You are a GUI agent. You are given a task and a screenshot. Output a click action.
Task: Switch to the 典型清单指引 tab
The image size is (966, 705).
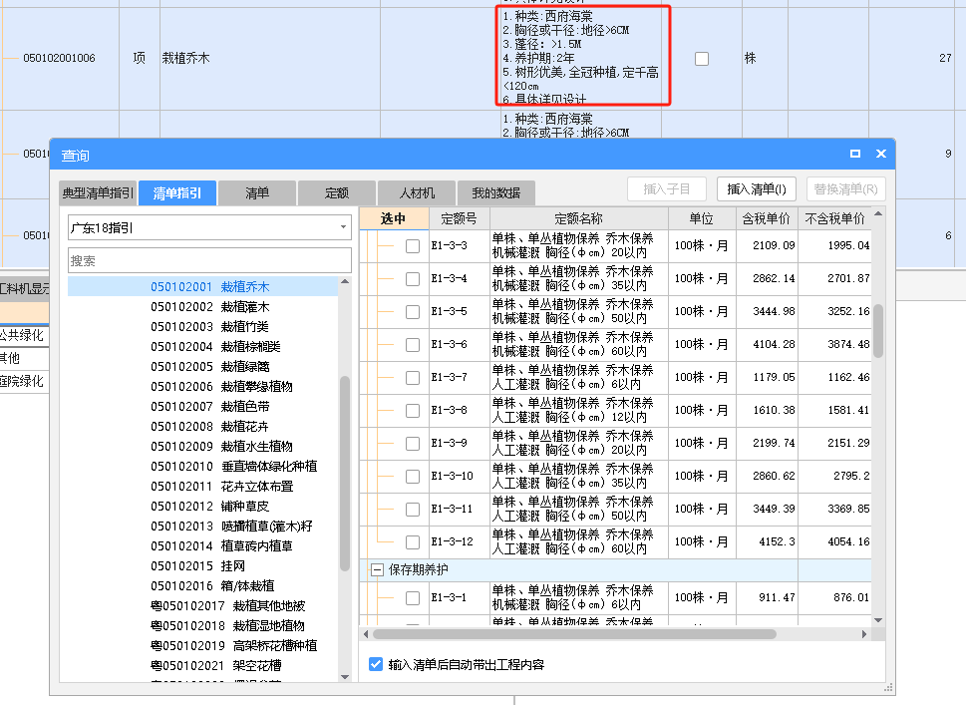98,192
